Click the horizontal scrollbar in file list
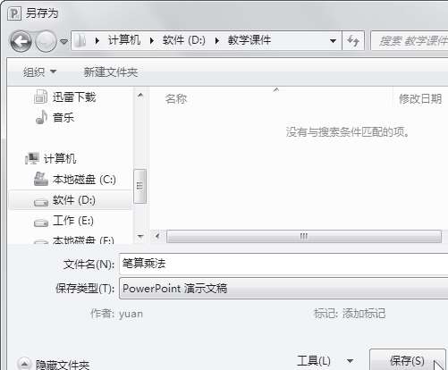The height and width of the screenshot is (370, 448). click(x=304, y=237)
